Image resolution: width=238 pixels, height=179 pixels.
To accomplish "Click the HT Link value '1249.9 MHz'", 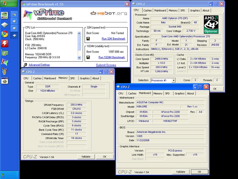I will [162, 71].
